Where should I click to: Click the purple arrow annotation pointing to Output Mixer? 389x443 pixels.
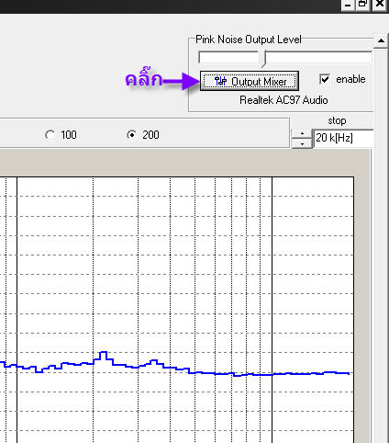[181, 81]
